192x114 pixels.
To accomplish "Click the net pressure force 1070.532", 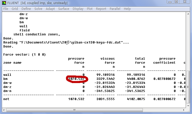I will point(76,99).
